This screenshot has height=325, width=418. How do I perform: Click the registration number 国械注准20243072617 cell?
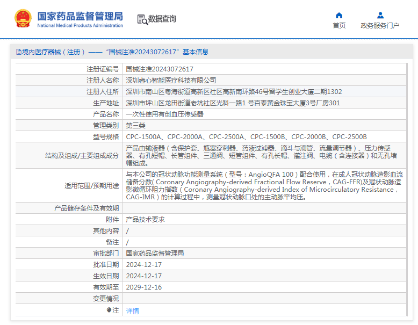[x=160, y=69]
